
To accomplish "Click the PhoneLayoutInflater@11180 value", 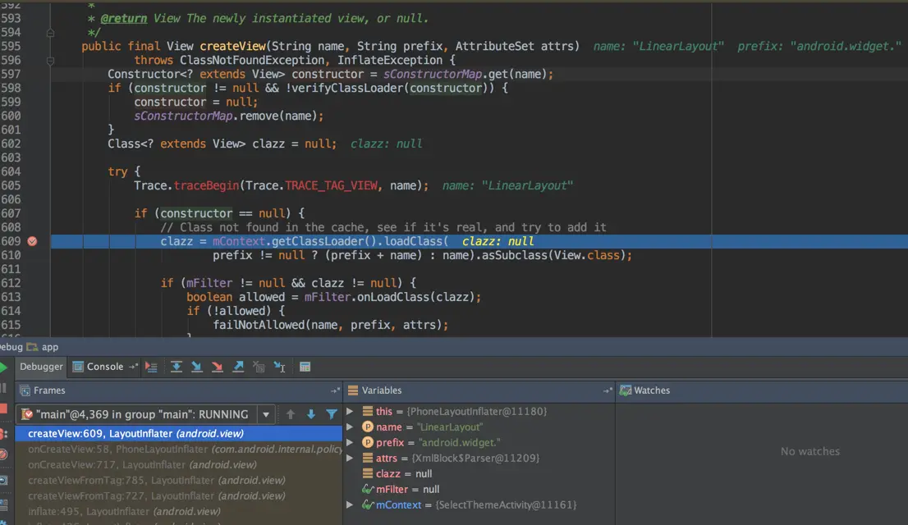I will click(477, 412).
